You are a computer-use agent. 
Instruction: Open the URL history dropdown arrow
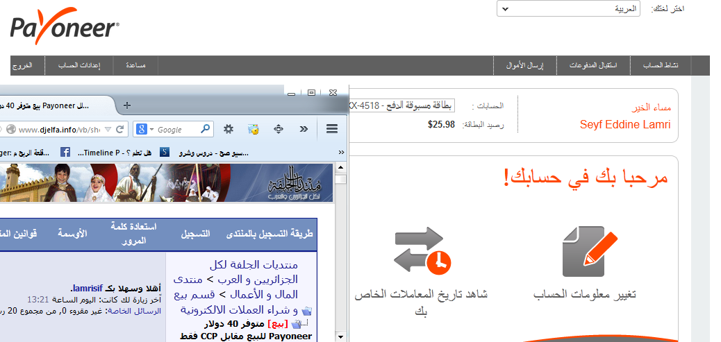click(108, 130)
